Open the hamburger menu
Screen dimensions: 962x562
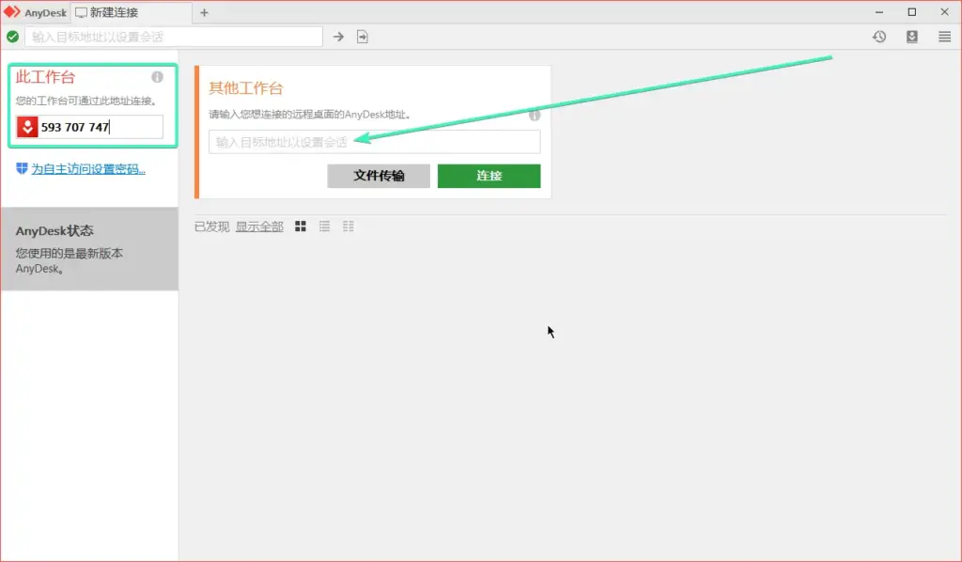point(942,37)
